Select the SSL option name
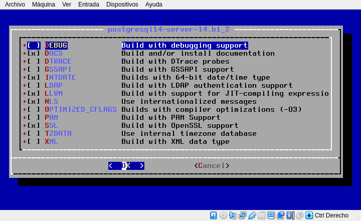361x221 pixels. (x=51, y=125)
